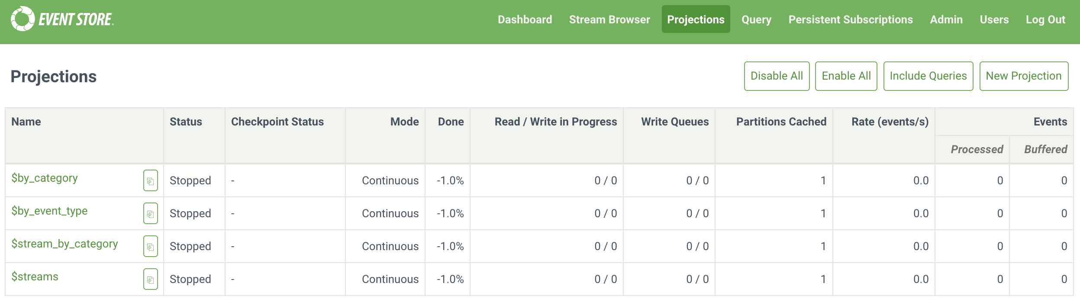Click the Name column header

click(x=27, y=122)
